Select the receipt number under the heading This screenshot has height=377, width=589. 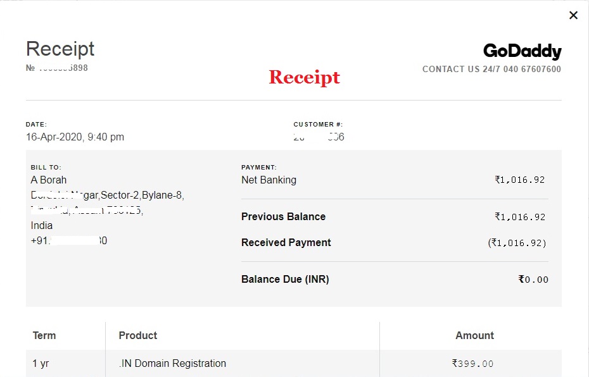tap(57, 68)
